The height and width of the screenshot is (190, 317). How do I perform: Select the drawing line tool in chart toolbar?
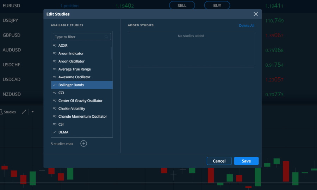24,112
